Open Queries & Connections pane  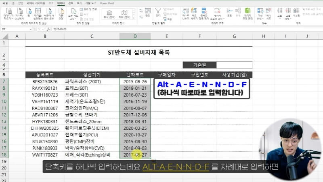(x=88, y=9)
